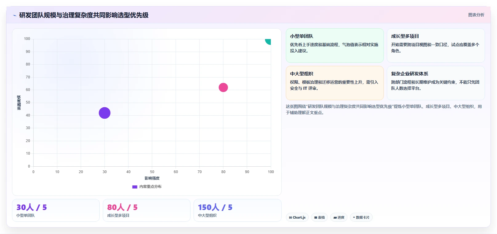497x234 pixels.
Task: Select the 30人 / 5 stat card
Action: (x=56, y=210)
